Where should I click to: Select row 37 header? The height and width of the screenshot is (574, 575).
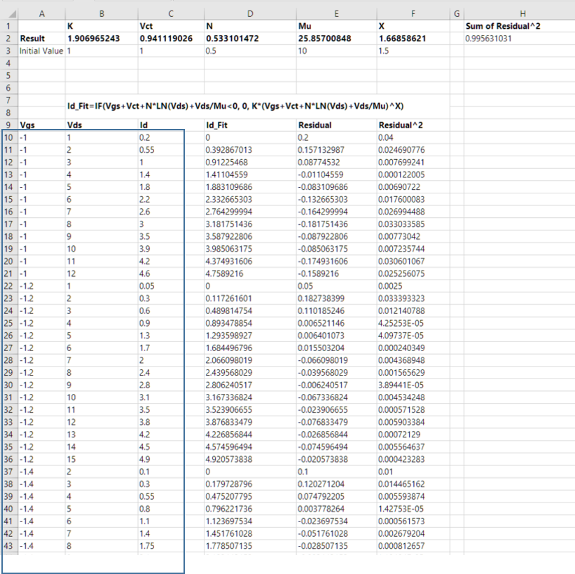(9, 472)
